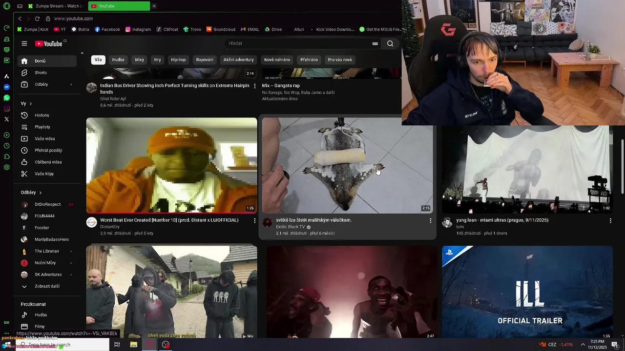The width and height of the screenshot is (625, 351).
Task: Play the Worst Beat Ever Created thumbnail
Action: pyautogui.click(x=171, y=165)
